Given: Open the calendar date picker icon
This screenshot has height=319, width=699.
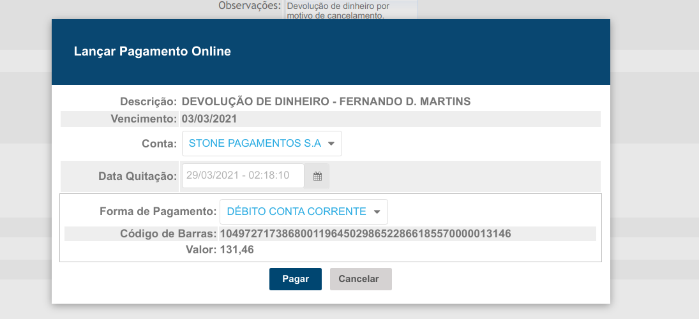Looking at the screenshot, I should tap(317, 176).
